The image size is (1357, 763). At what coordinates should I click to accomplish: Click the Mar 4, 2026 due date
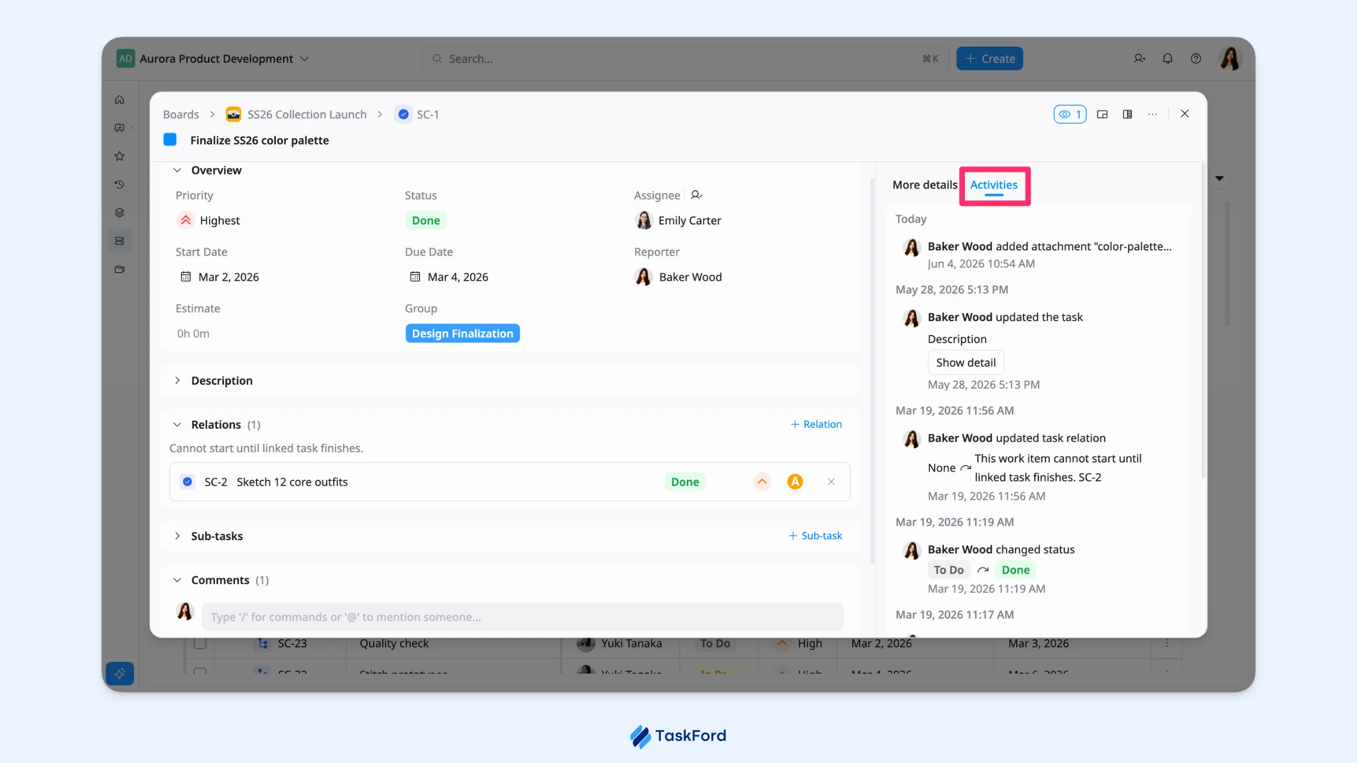point(458,277)
